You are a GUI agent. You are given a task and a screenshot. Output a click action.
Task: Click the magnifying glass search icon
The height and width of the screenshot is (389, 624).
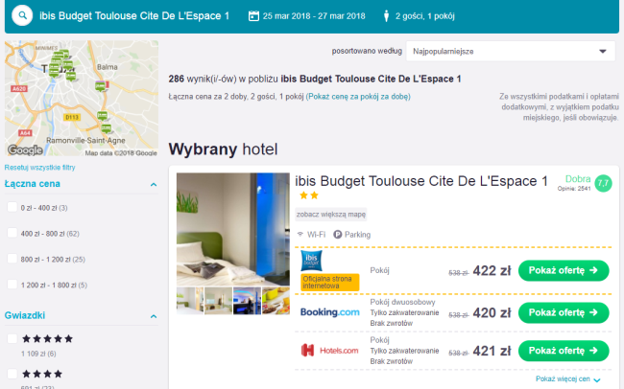coord(22,16)
